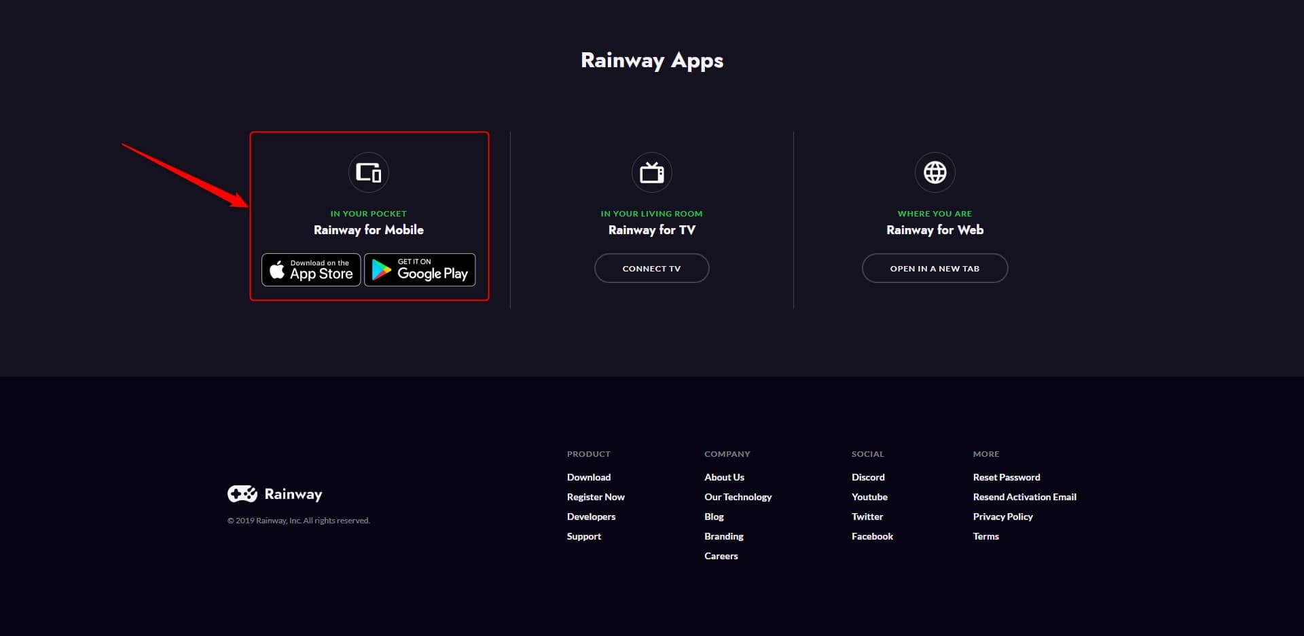Click the Rainway for TV heading
The height and width of the screenshot is (636, 1304).
(x=652, y=230)
